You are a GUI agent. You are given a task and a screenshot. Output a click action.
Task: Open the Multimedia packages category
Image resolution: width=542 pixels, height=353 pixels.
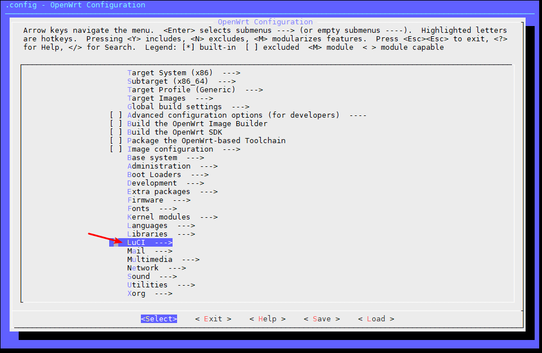click(x=161, y=259)
